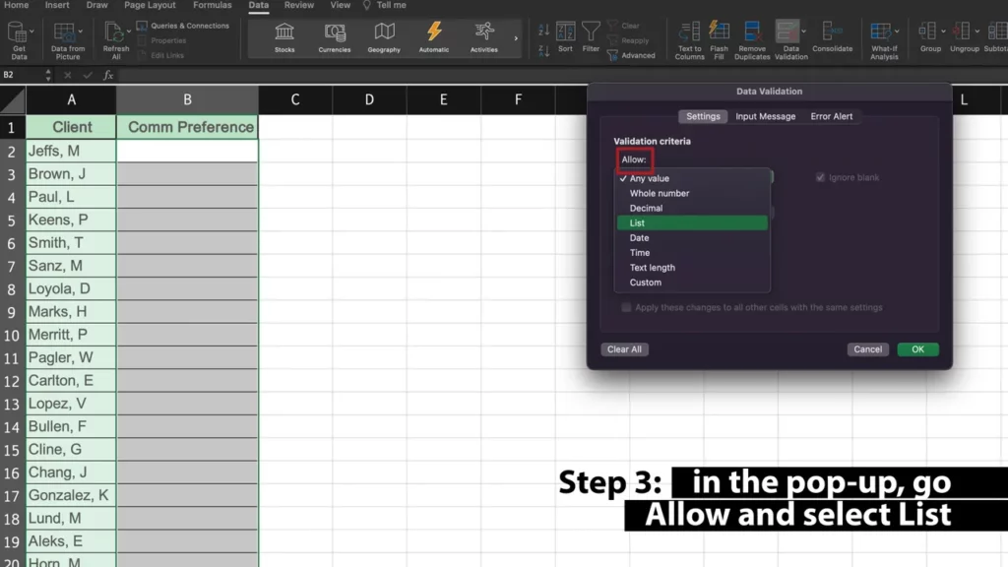This screenshot has height=567, width=1008.
Task: Click the Refresh All icon
Action: click(114, 32)
